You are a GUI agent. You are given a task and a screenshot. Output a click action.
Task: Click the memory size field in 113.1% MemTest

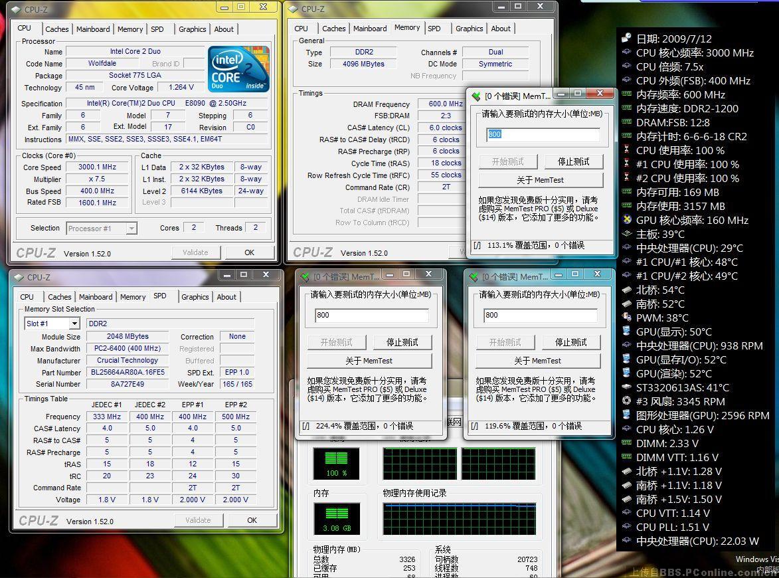point(543,134)
